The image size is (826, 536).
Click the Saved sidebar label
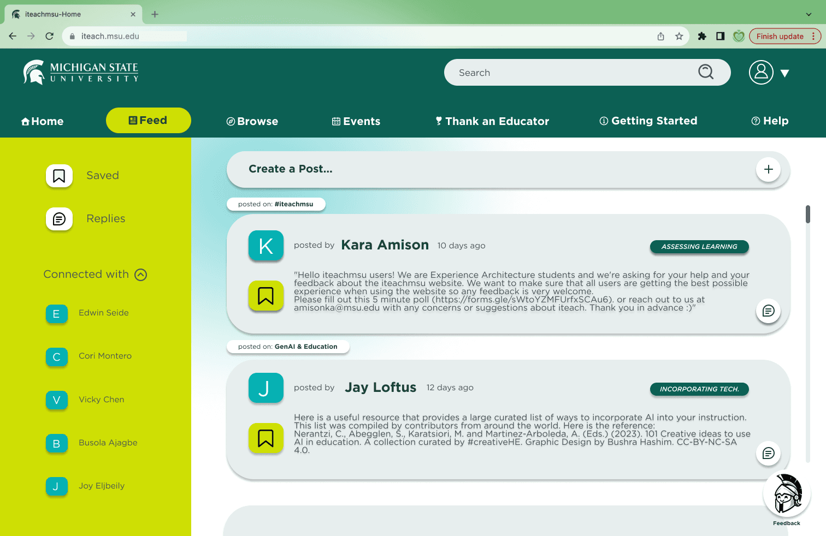click(103, 175)
